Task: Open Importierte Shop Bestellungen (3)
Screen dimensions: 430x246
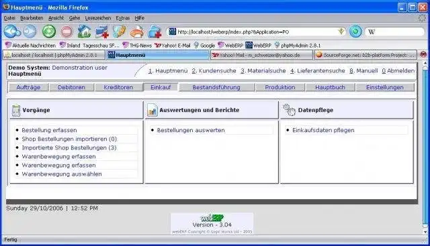Action: click(69, 147)
